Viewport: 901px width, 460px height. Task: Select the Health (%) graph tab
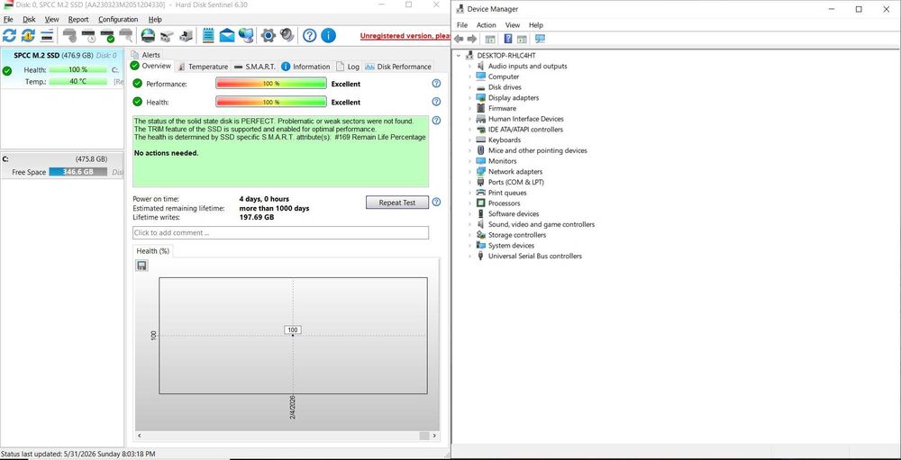point(152,251)
